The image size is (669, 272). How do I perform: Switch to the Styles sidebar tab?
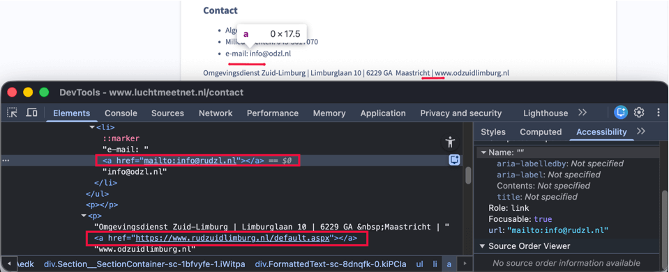click(x=493, y=132)
